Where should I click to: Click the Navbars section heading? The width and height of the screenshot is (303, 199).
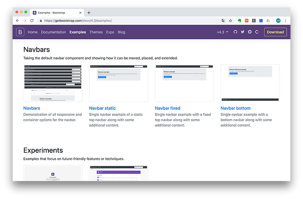tap(37, 50)
